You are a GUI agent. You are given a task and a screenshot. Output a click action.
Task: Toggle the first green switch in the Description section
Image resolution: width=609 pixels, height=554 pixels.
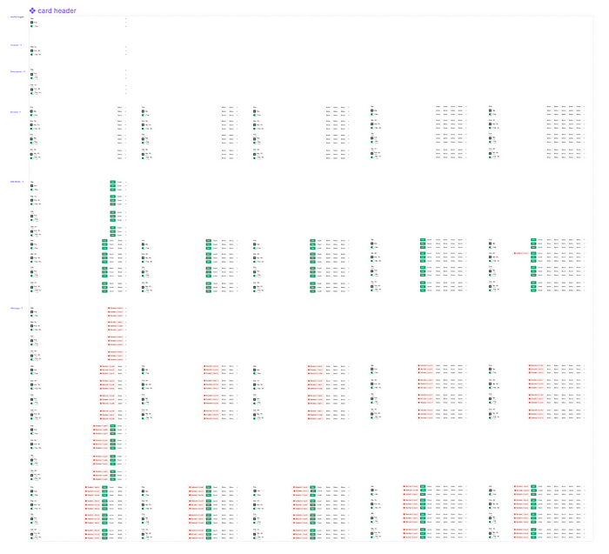32,78
